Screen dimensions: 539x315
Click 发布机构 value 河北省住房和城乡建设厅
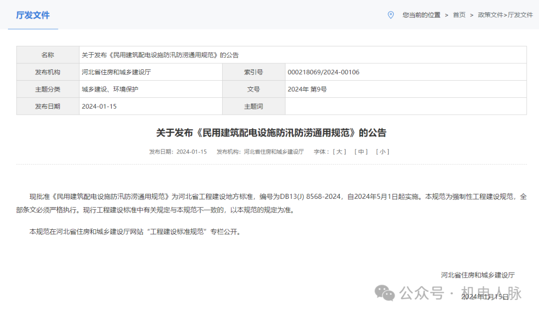[116, 72]
